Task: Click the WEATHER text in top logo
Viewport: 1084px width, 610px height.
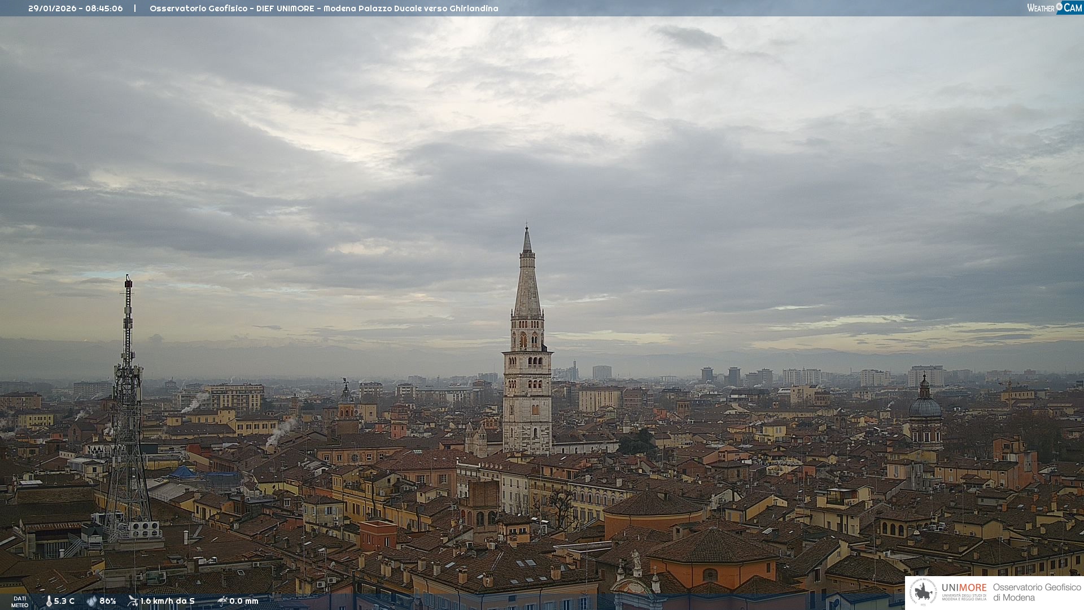Action: click(1041, 8)
